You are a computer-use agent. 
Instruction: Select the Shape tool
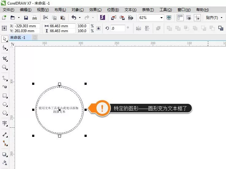point(5,48)
